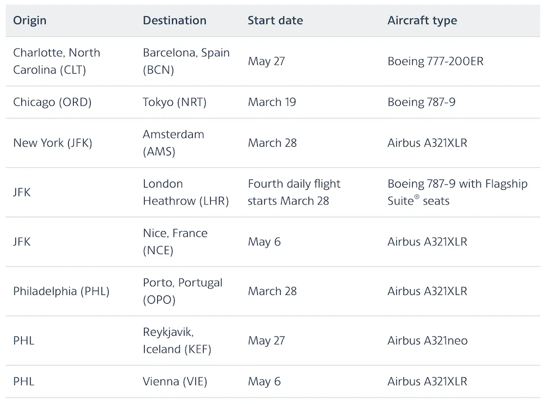
Task: Click the Destination column header
Action: pos(175,20)
